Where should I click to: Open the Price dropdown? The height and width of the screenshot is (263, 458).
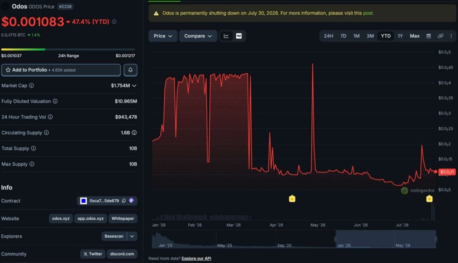click(x=163, y=36)
